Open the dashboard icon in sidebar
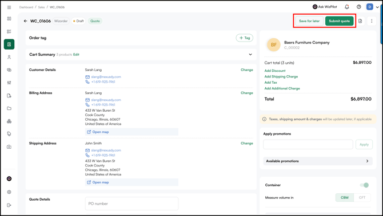This screenshot has width=383, height=216. [9, 19]
